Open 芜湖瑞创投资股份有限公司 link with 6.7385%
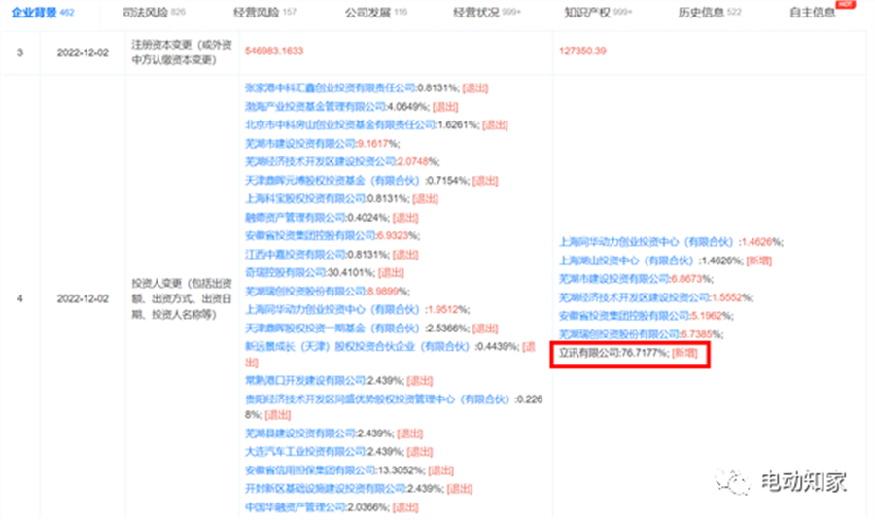Image resolution: width=875 pixels, height=520 pixels. (619, 334)
